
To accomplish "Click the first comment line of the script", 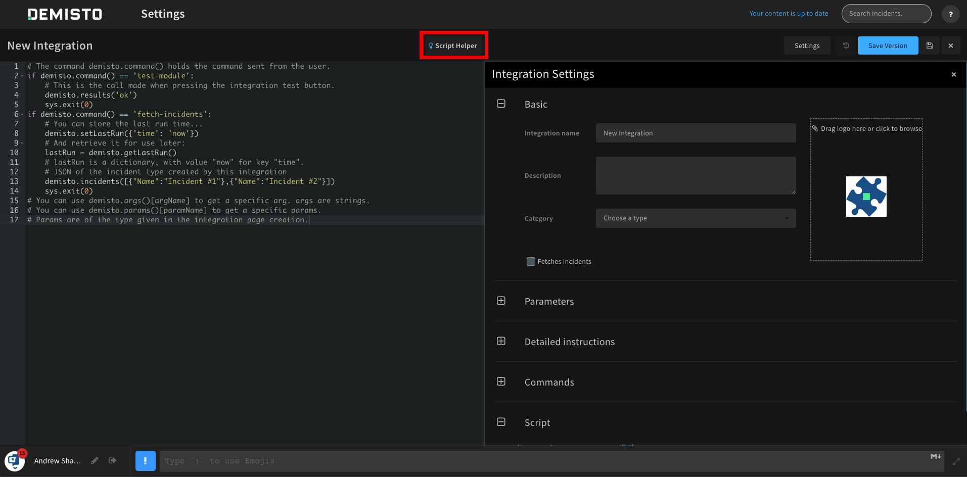I will [x=178, y=66].
